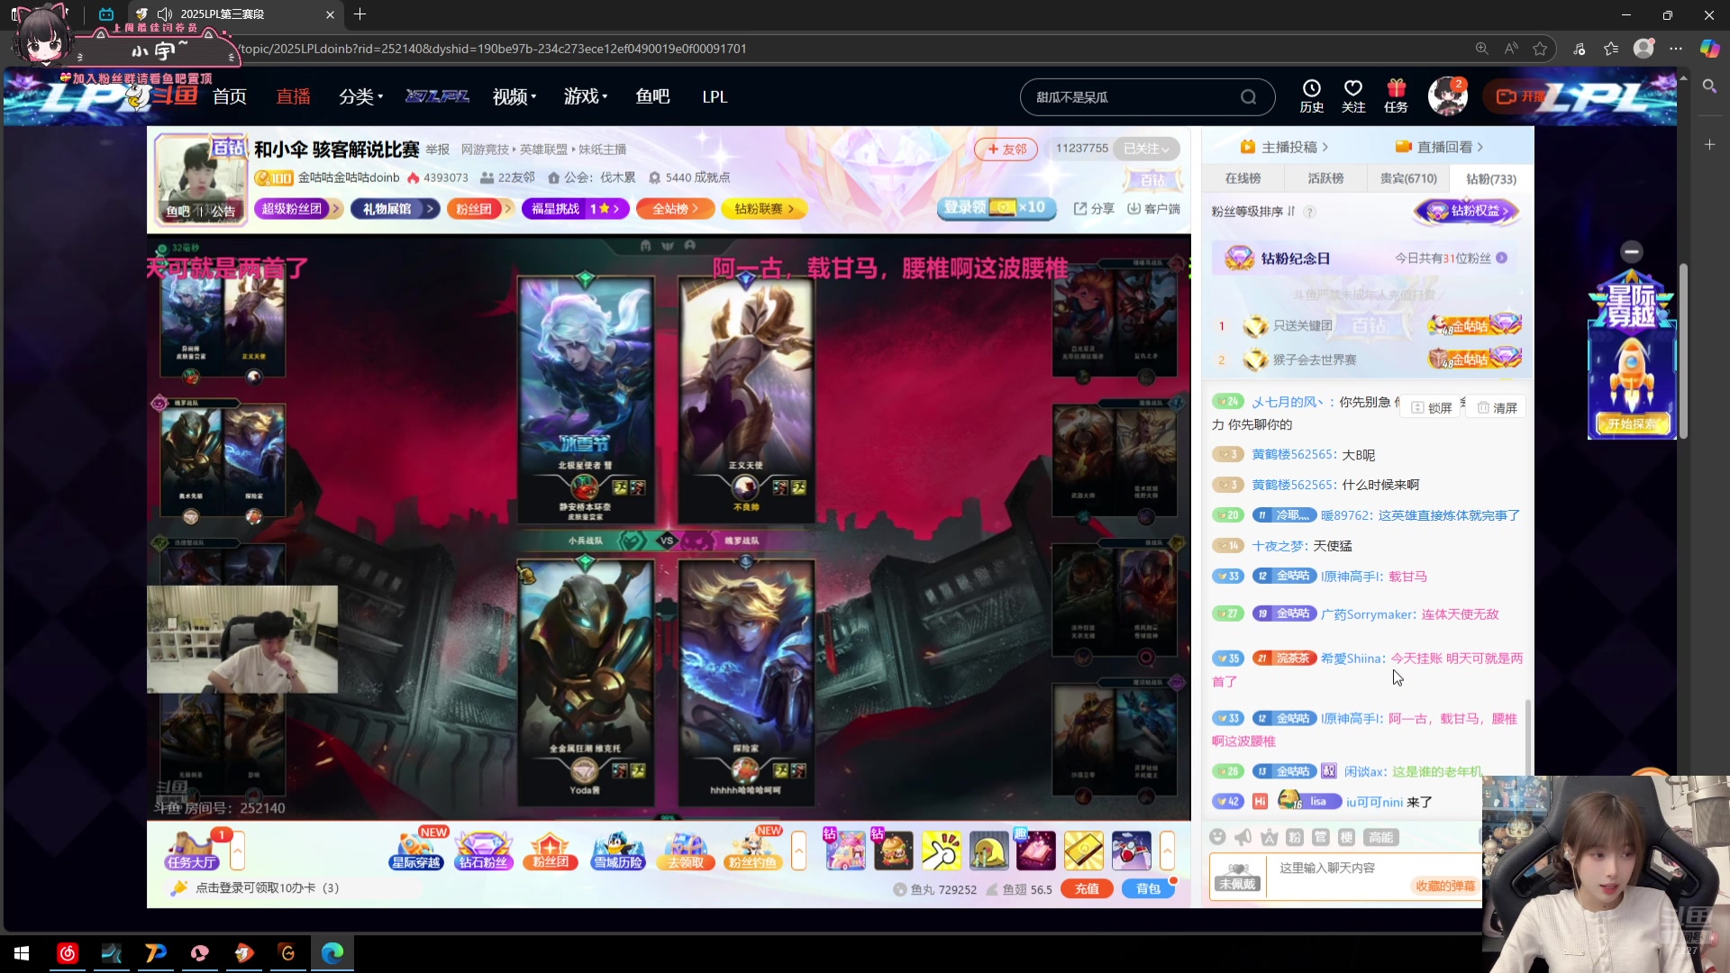Open the emoji picker in chat
Image resolution: width=1730 pixels, height=973 pixels.
(x=1217, y=837)
